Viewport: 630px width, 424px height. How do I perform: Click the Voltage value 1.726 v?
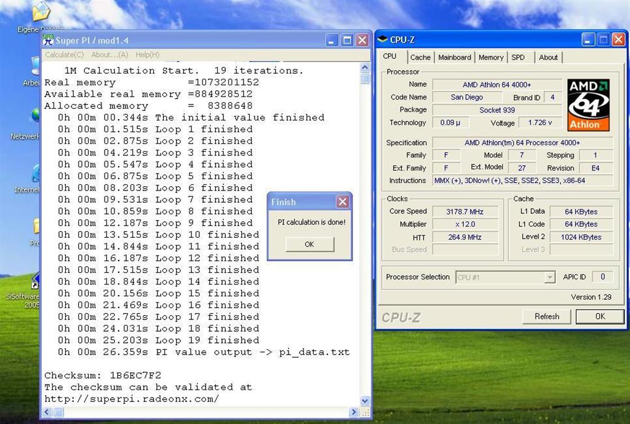pos(540,122)
